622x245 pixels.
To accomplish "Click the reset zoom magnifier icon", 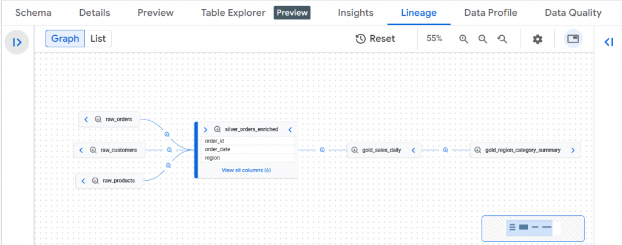I will (x=502, y=39).
